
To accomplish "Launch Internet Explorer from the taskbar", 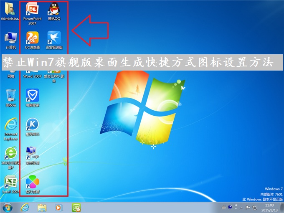I will (x=25, y=208).
